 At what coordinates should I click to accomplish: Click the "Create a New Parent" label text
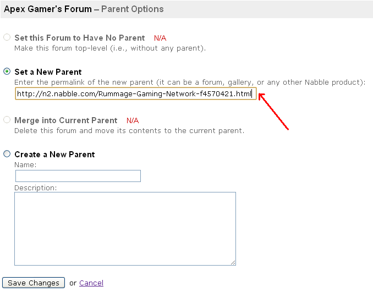point(54,155)
